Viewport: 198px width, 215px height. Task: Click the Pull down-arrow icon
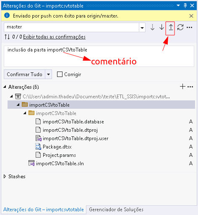point(162,27)
